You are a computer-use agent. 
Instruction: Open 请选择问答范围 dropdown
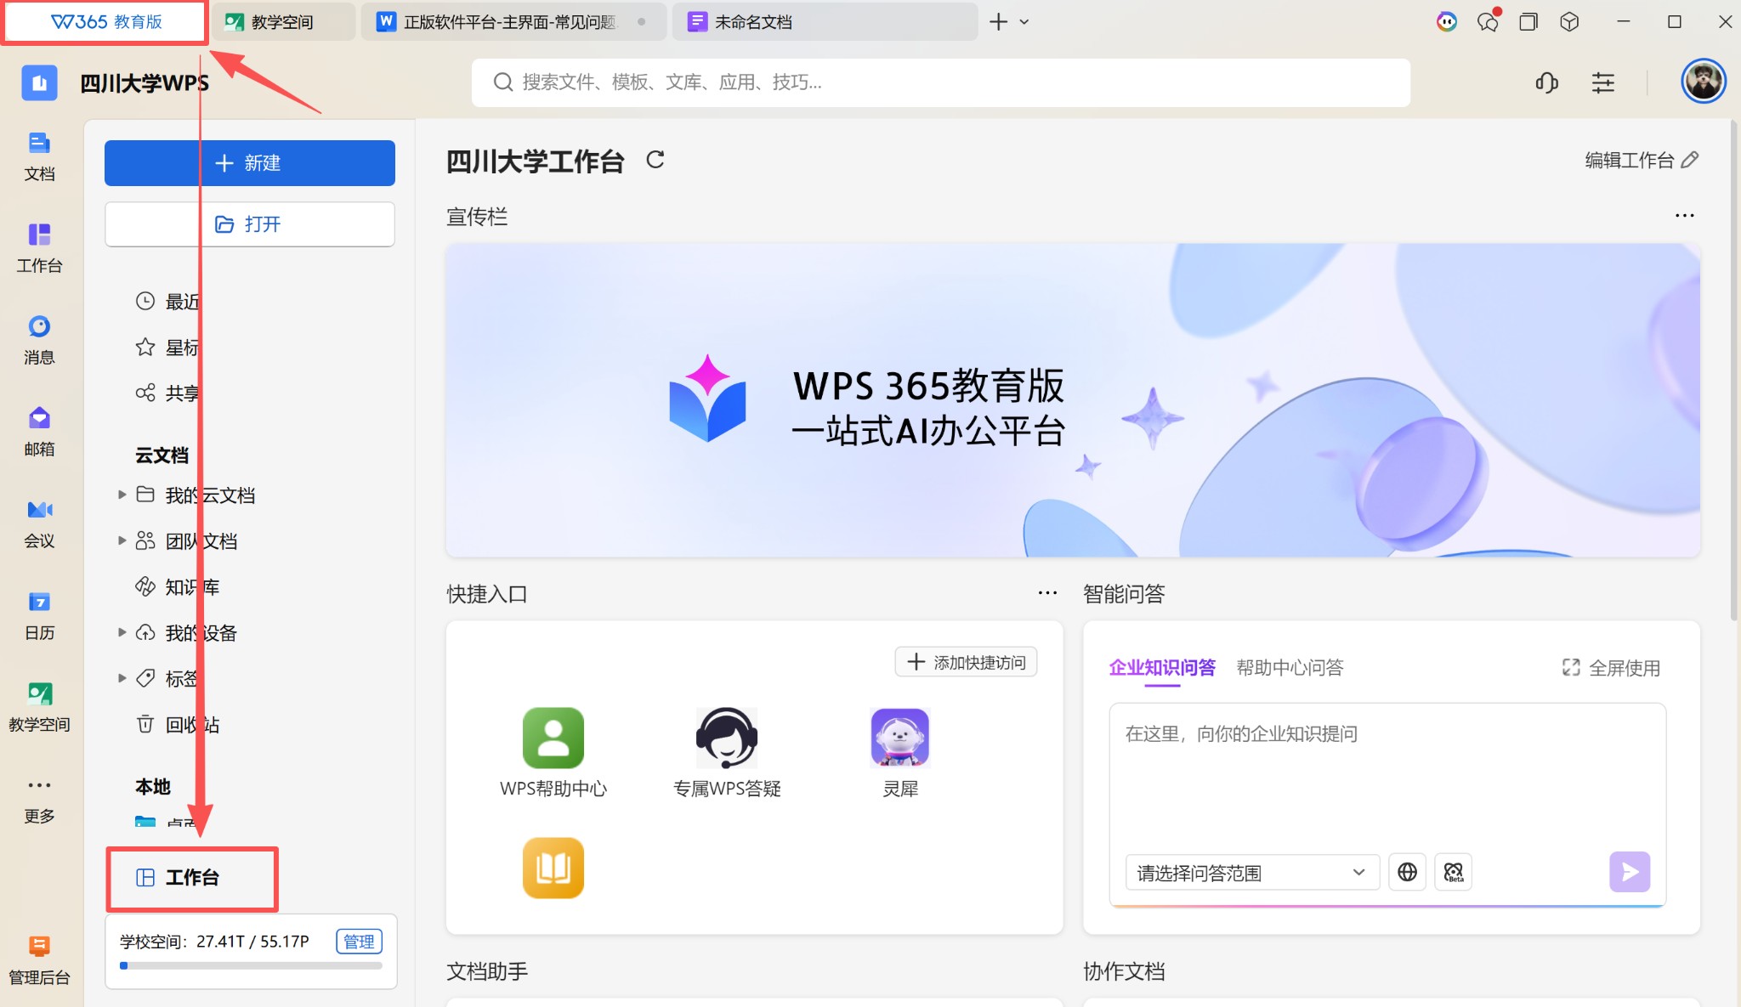point(1251,873)
